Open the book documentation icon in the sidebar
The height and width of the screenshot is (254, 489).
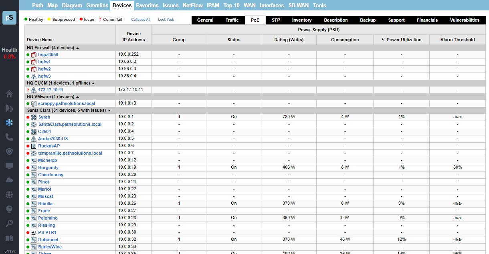click(x=9, y=238)
